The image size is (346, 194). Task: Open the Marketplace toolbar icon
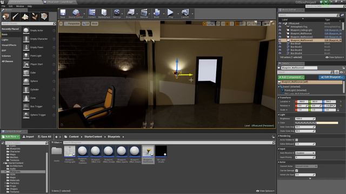pos(104,13)
